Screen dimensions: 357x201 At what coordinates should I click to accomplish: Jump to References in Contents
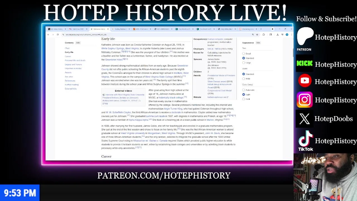point(70,81)
